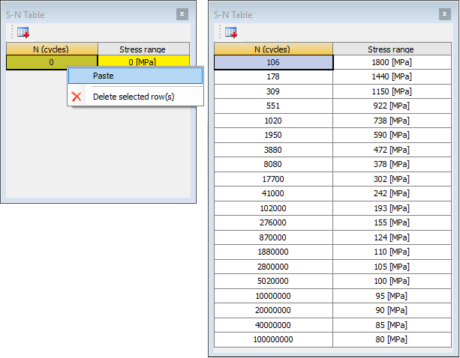Click add row icon in right S-N Table

click(231, 32)
